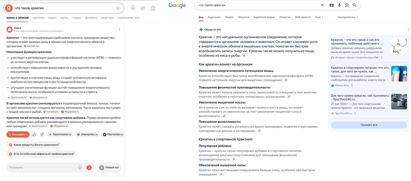Open the Alisa answer three-dot menu

tap(120, 29)
